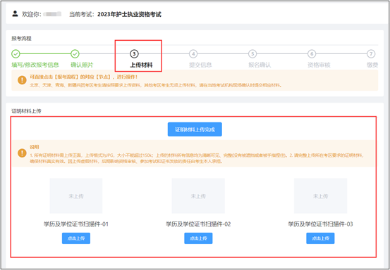
Task: Click the orange warning icon beside 说明
Action: [22, 153]
